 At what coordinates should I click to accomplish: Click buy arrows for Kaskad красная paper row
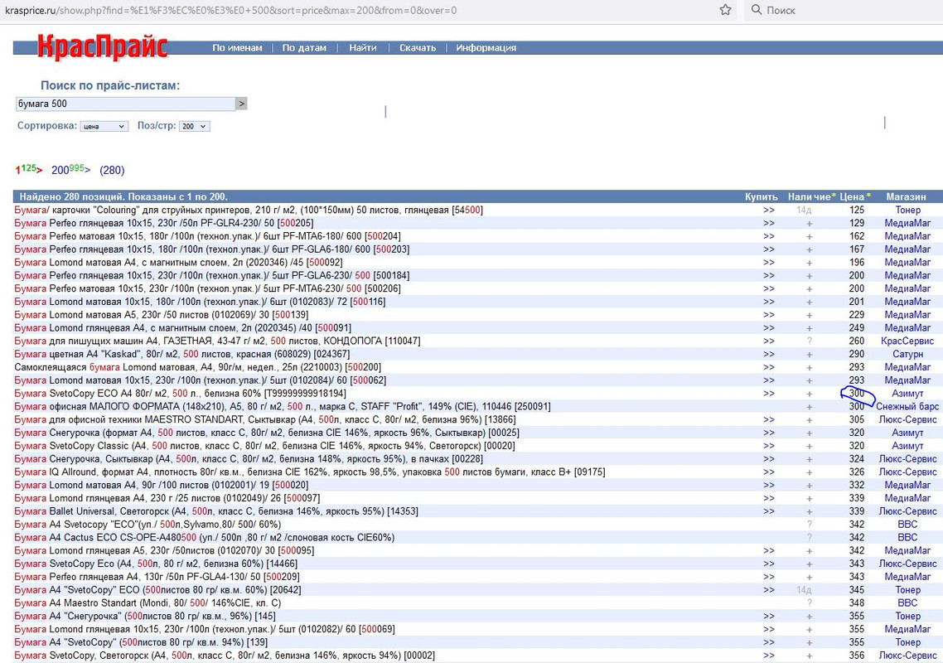[769, 355]
